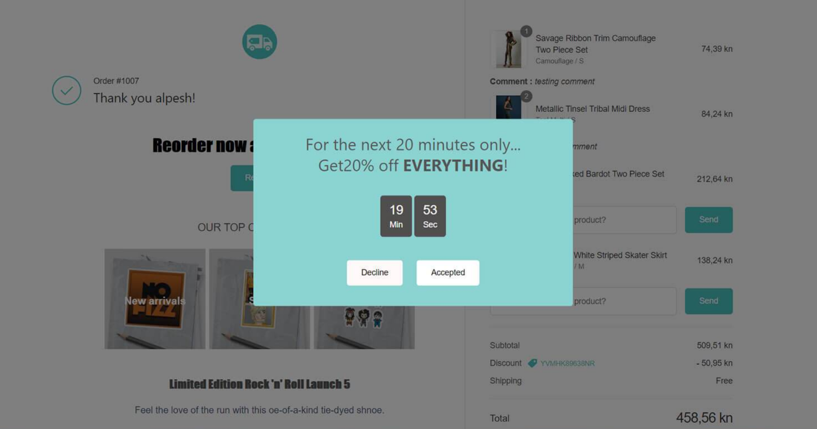Click Limited Edition Rock 'n' Roll Launch 5 heading

pyautogui.click(x=259, y=384)
